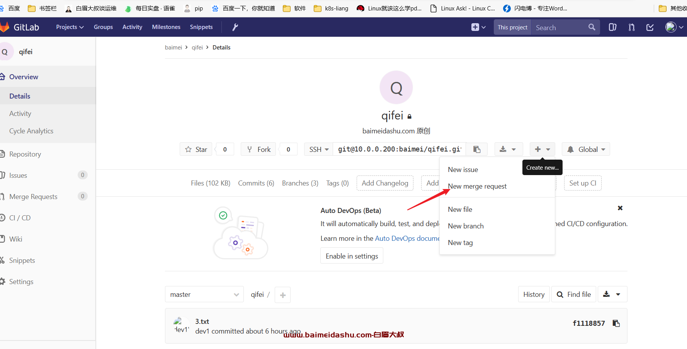Open commit History button
The height and width of the screenshot is (349, 687).
(x=534, y=295)
